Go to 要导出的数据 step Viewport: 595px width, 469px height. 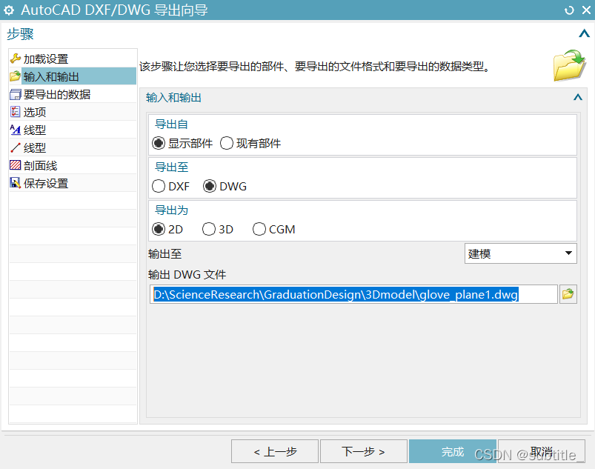click(73, 94)
